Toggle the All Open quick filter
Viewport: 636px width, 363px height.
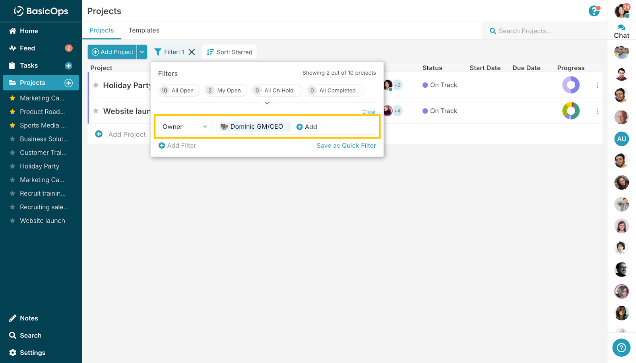[x=179, y=91]
